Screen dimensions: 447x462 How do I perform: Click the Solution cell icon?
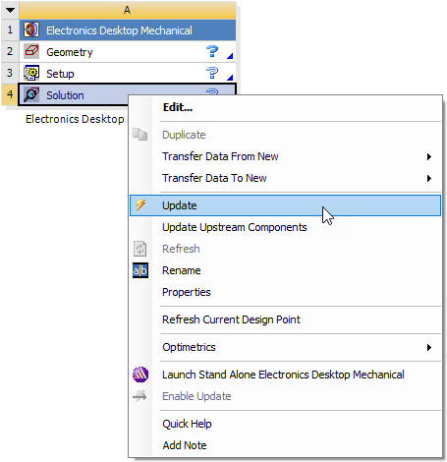point(31,94)
